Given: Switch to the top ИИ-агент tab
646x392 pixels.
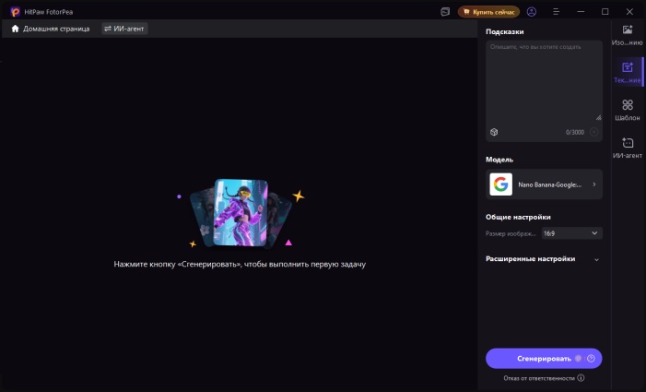Looking at the screenshot, I should (x=124, y=29).
